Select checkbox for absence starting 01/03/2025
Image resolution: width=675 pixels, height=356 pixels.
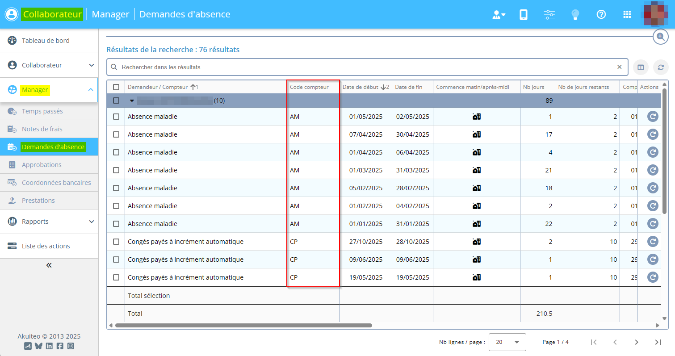[x=116, y=170]
